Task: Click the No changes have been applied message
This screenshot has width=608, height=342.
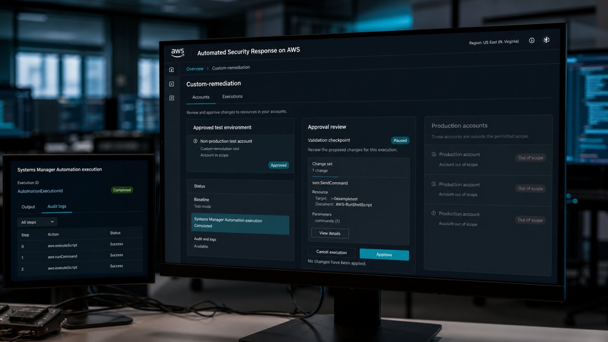Action: click(x=337, y=262)
